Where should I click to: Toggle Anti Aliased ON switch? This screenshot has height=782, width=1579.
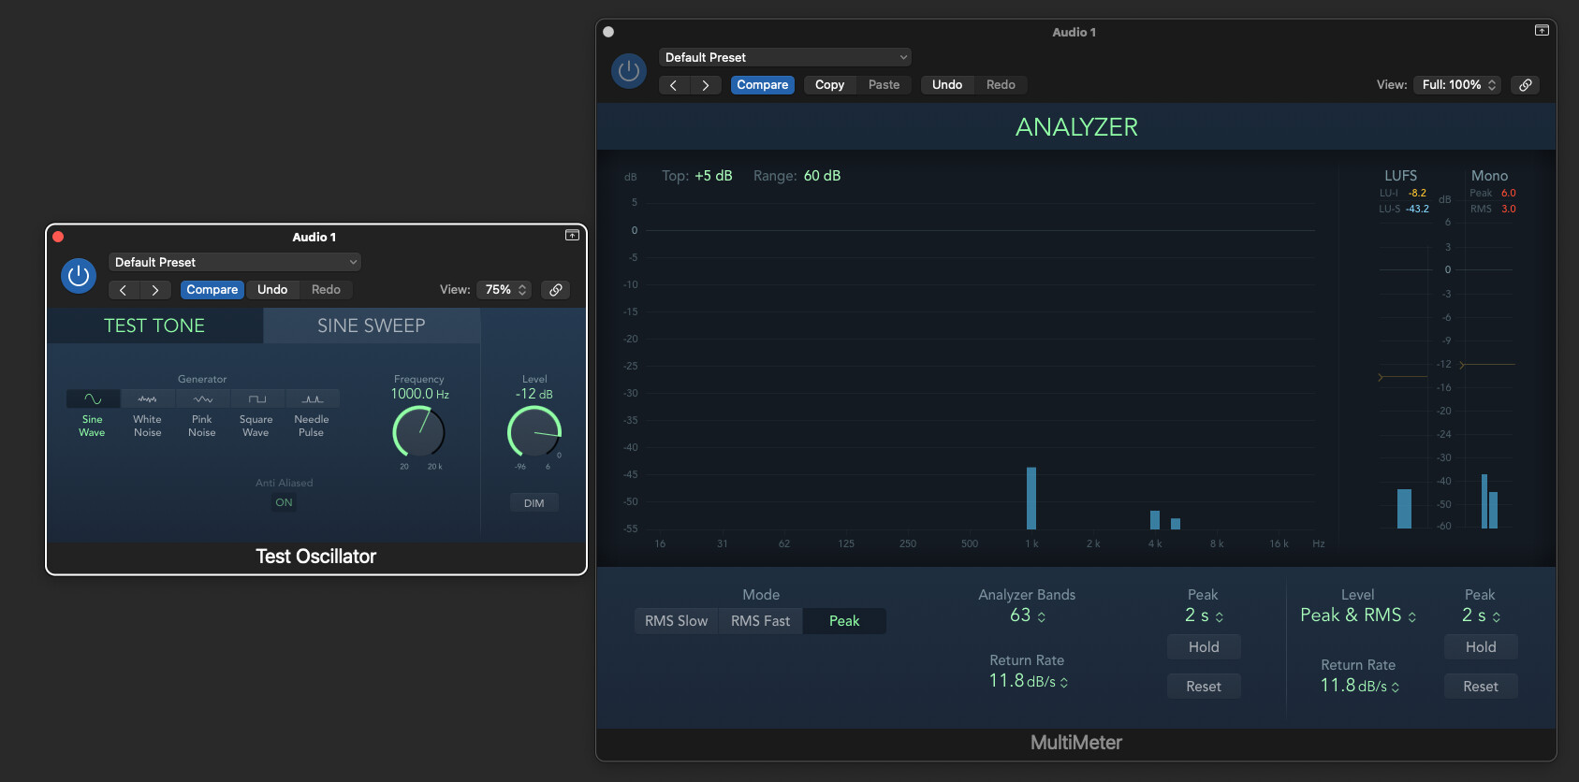[x=284, y=503]
